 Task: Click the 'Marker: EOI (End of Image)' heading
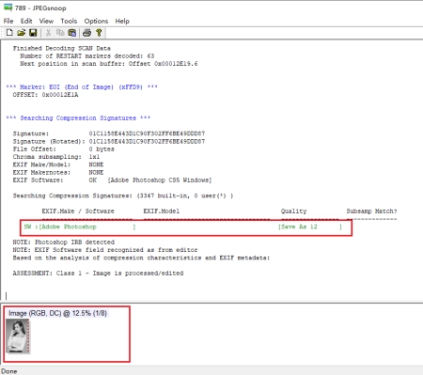click(x=82, y=87)
